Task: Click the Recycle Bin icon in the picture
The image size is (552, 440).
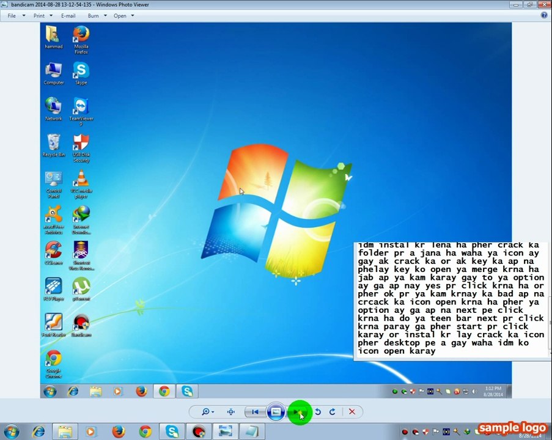Action: click(54, 145)
